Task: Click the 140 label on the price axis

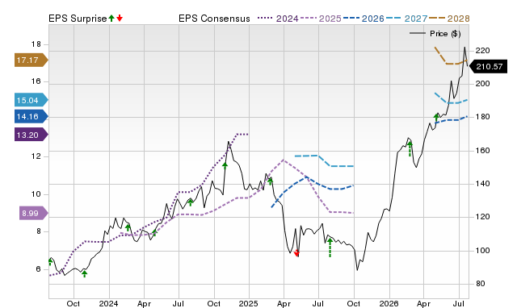Action: tap(482, 184)
